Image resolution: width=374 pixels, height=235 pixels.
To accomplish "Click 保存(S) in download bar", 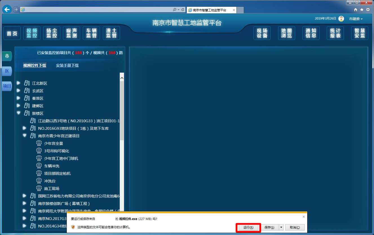I will tap(269, 227).
